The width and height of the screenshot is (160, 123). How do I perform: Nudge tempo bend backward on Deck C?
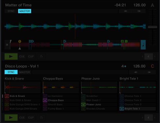tap(136, 72)
